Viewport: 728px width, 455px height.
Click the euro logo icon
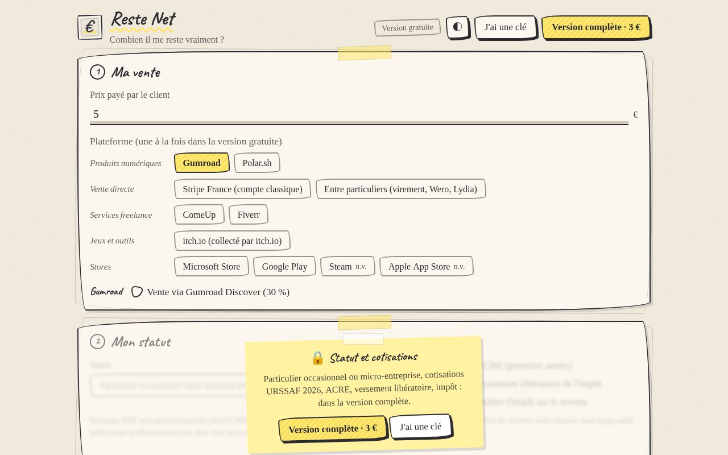click(90, 27)
